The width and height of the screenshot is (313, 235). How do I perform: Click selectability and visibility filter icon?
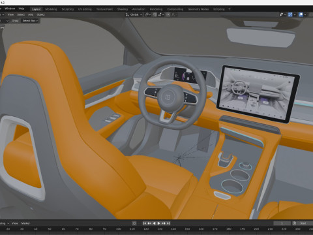281,14
